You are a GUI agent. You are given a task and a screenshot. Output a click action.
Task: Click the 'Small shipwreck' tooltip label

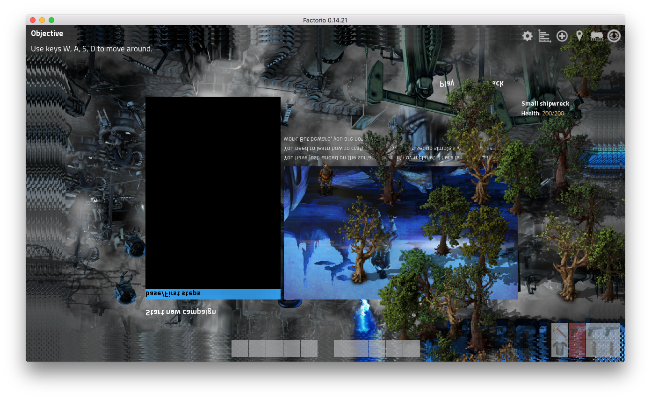[x=545, y=104]
